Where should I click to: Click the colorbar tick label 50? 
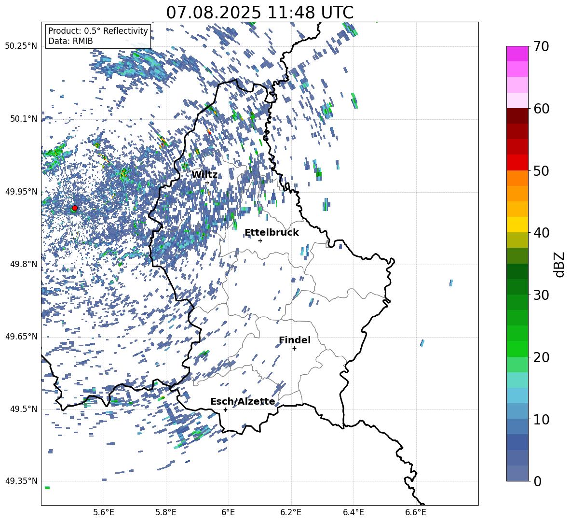[541, 171]
